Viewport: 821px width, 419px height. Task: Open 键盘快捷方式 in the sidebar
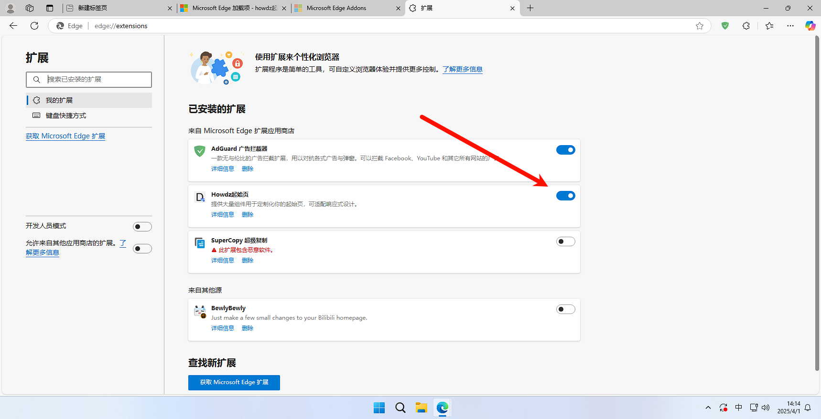89,115
